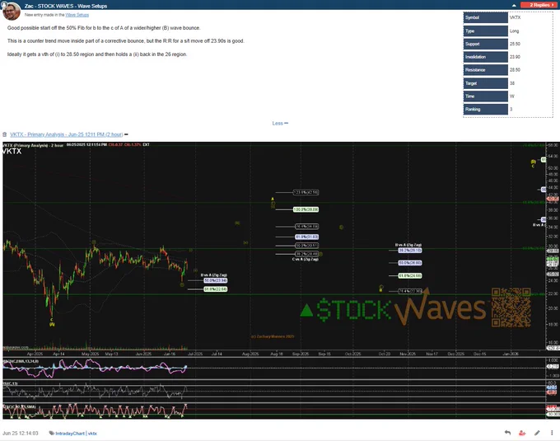Open VKTX Primary Analysis Jun-25 chart link
The width and height of the screenshot is (560, 441).
[67, 134]
